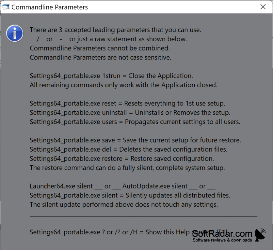Click the SoftRadar satellite dish logo
Image resolution: width=273 pixels, height=250 pixels.
point(260,235)
